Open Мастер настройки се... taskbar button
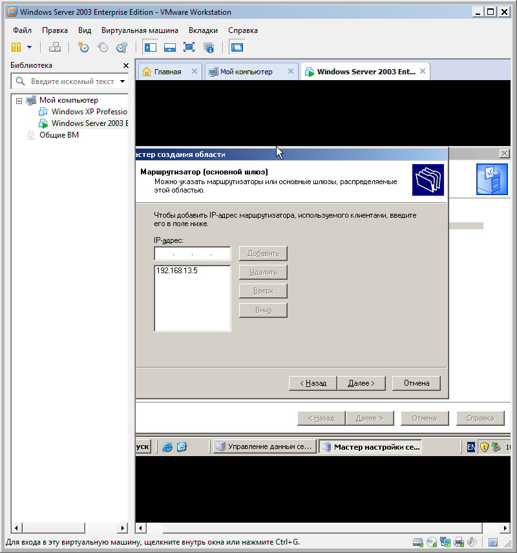 tap(370, 447)
